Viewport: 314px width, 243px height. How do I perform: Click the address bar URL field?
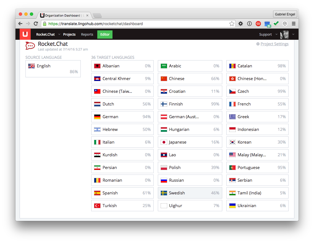click(138, 23)
